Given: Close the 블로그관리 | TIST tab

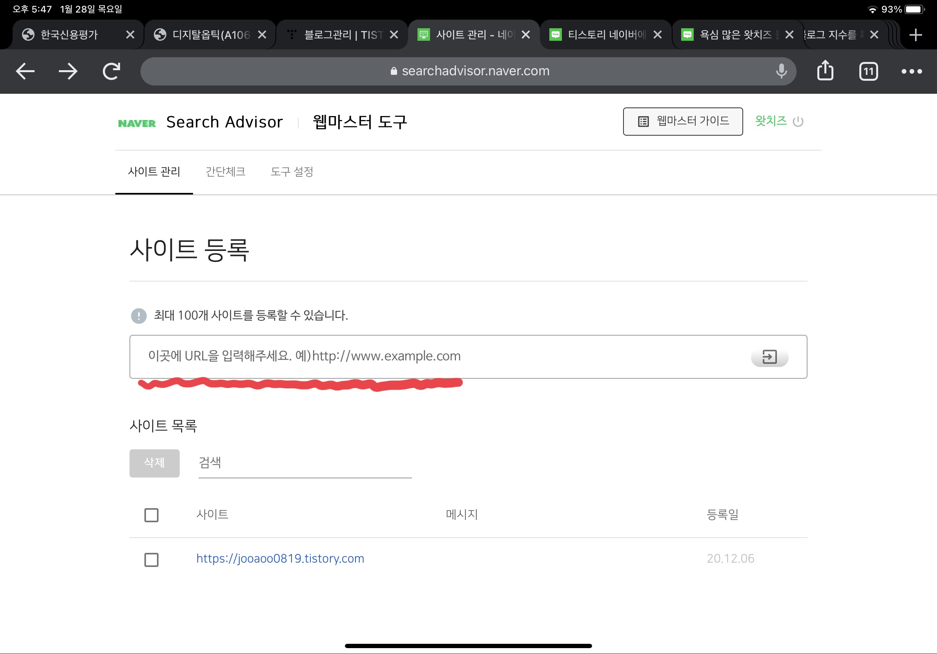Looking at the screenshot, I should 394,35.
